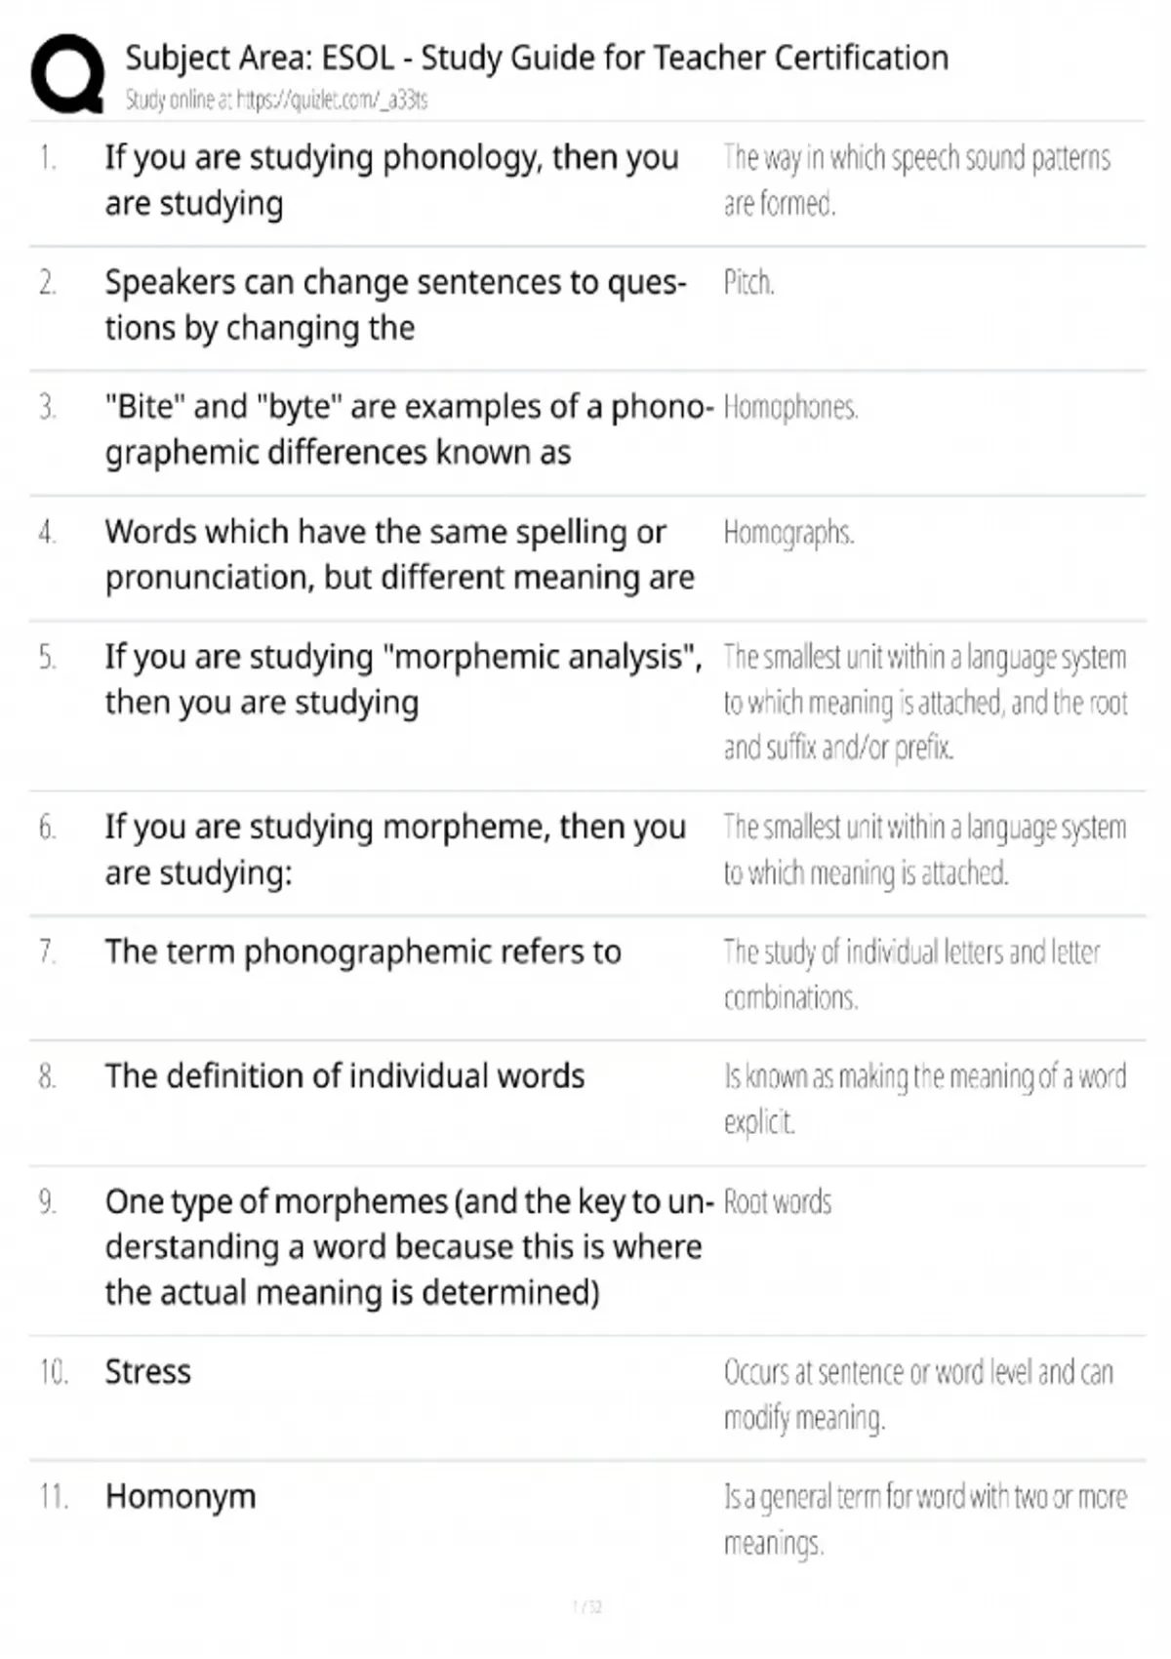Image resolution: width=1171 pixels, height=1659 pixels.
Task: Select the answer about speech sound patterns
Action: (x=916, y=181)
